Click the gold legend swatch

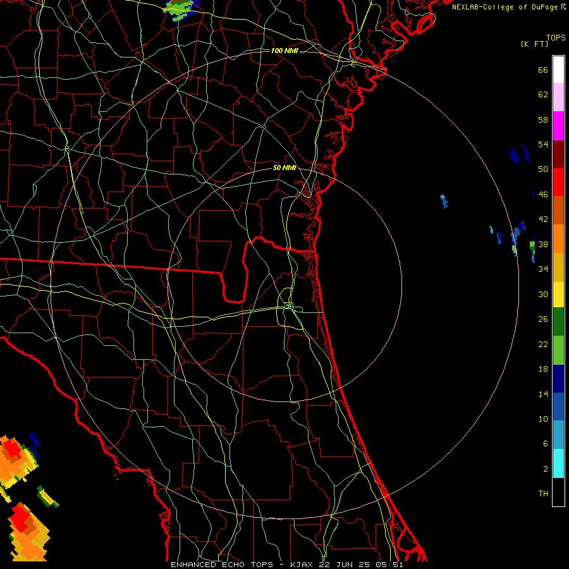click(558, 267)
